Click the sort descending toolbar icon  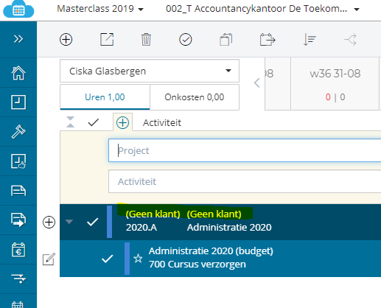310,40
